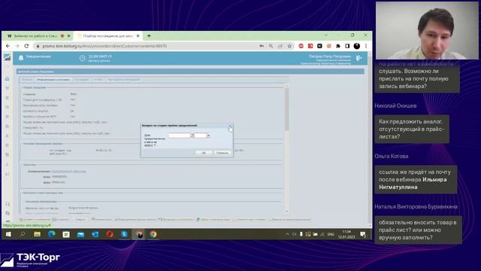Open the taskbar date and time

pos(346,234)
